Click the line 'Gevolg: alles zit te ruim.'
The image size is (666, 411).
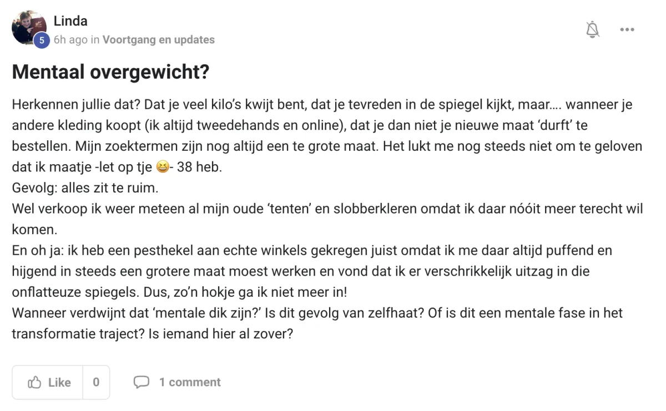pyautogui.click(x=85, y=188)
